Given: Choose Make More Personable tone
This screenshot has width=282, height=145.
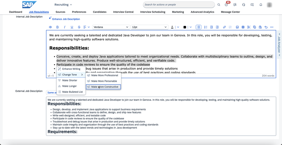Looking at the screenshot, I should coord(103,81).
